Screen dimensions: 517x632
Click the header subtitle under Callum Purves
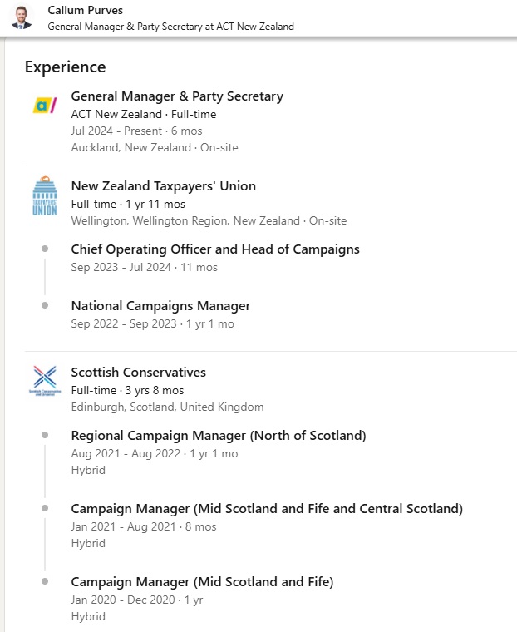pos(170,27)
